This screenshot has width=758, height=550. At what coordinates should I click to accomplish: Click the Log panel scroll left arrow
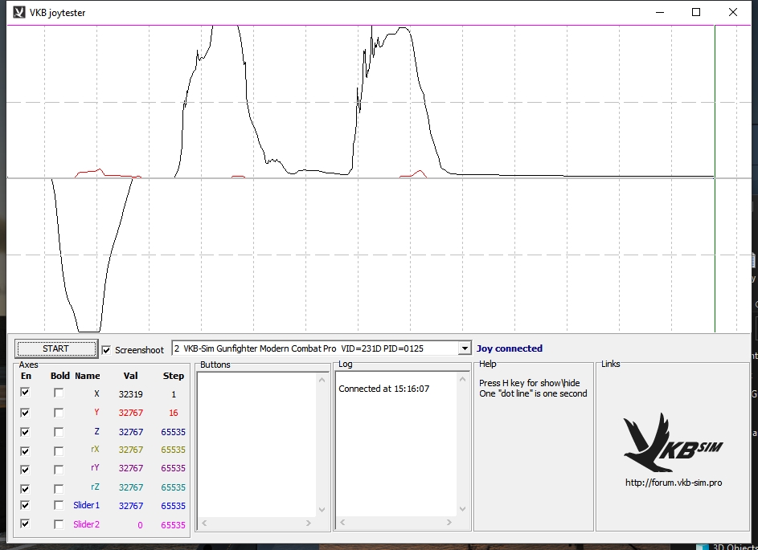[342, 522]
